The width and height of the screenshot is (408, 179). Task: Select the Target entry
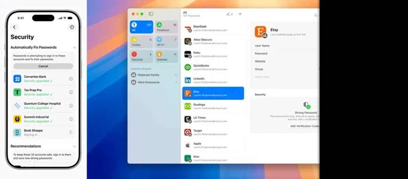[x=213, y=132]
